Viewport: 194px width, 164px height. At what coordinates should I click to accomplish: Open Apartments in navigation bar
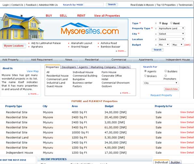pos(146,60)
